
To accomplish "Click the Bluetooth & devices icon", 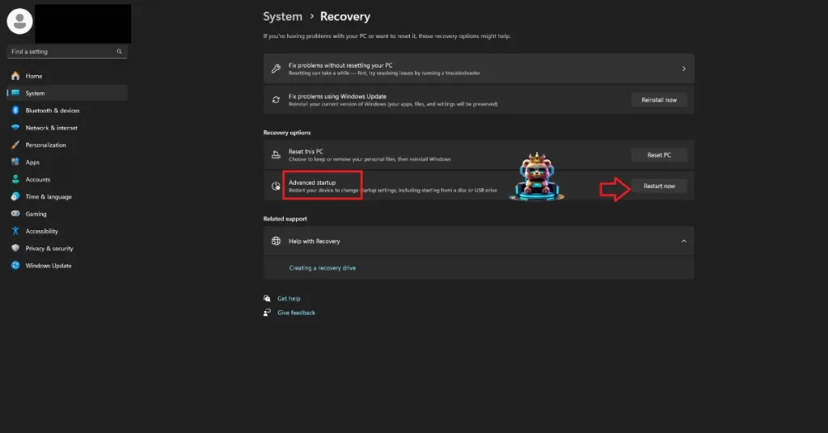I will (x=15, y=110).
